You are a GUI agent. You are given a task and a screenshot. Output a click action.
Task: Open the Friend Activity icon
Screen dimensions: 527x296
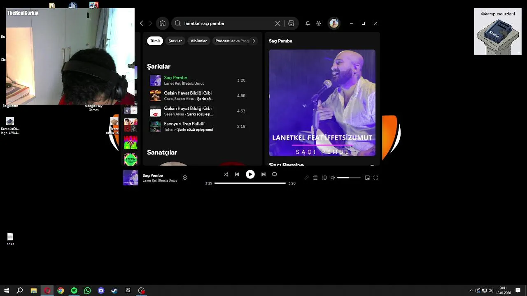click(319, 23)
